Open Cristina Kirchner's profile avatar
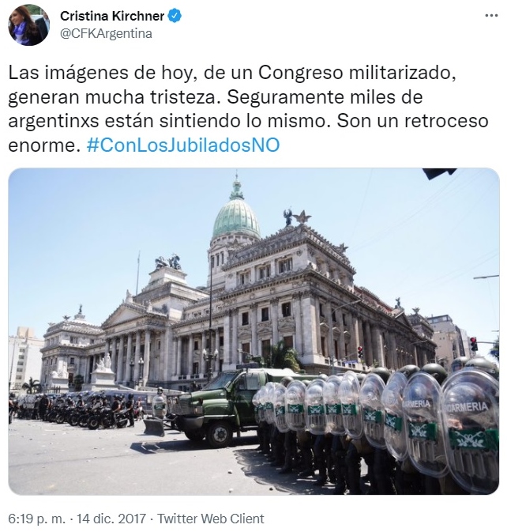 point(29,25)
